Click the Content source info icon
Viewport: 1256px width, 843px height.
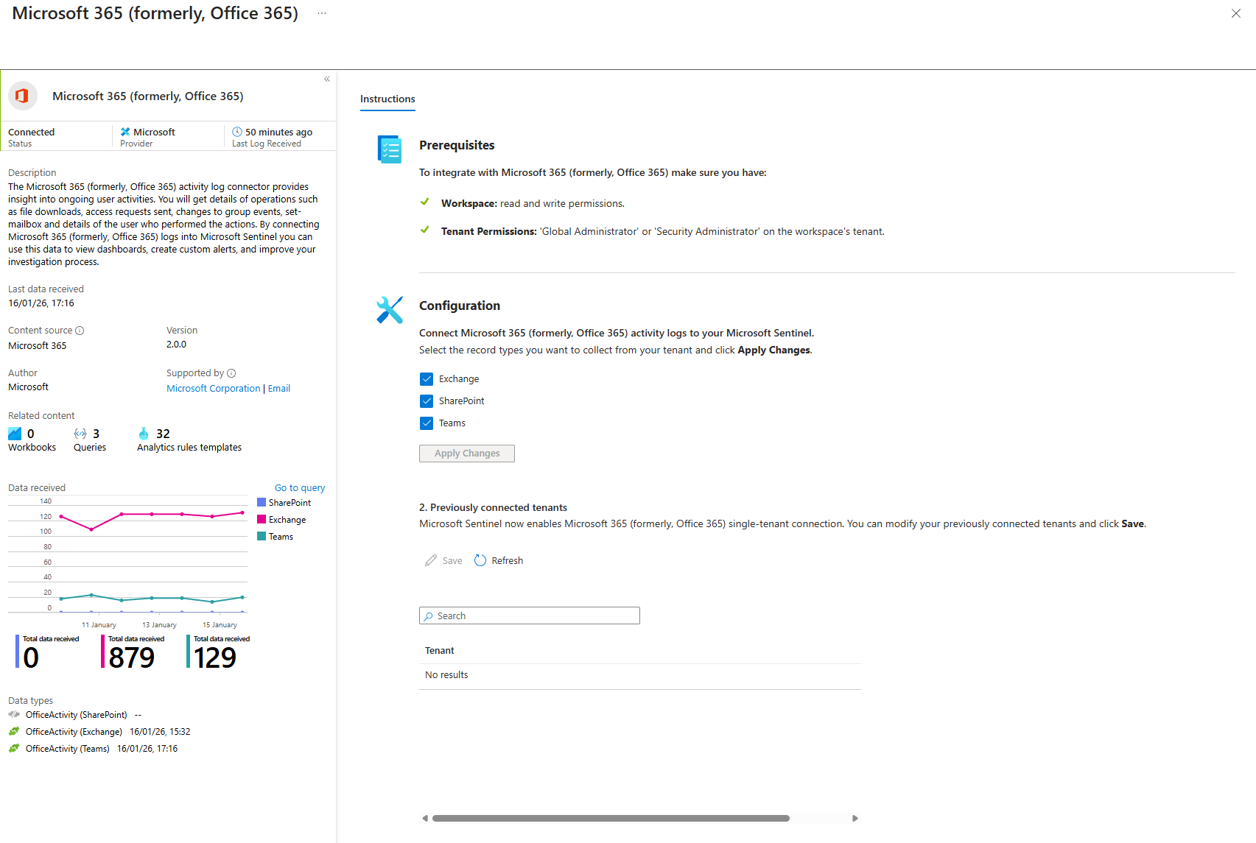coord(80,331)
